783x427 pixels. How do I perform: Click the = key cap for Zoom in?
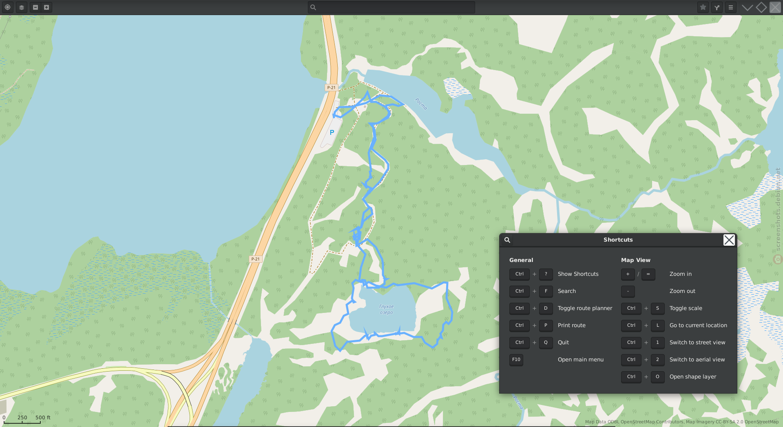pos(648,274)
